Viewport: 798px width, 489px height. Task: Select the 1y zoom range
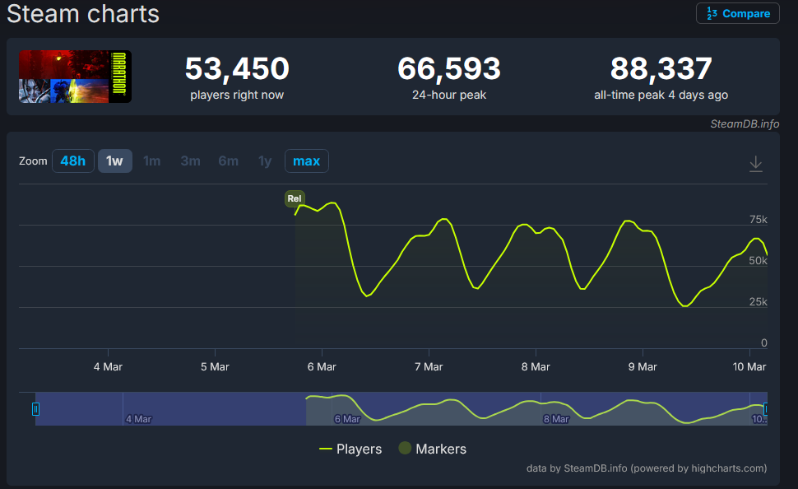pyautogui.click(x=265, y=161)
